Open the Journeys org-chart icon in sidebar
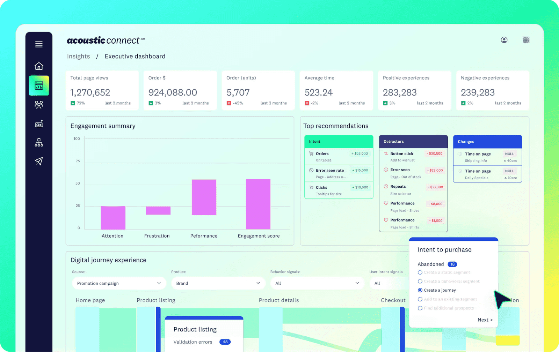The image size is (559, 352). [x=39, y=142]
